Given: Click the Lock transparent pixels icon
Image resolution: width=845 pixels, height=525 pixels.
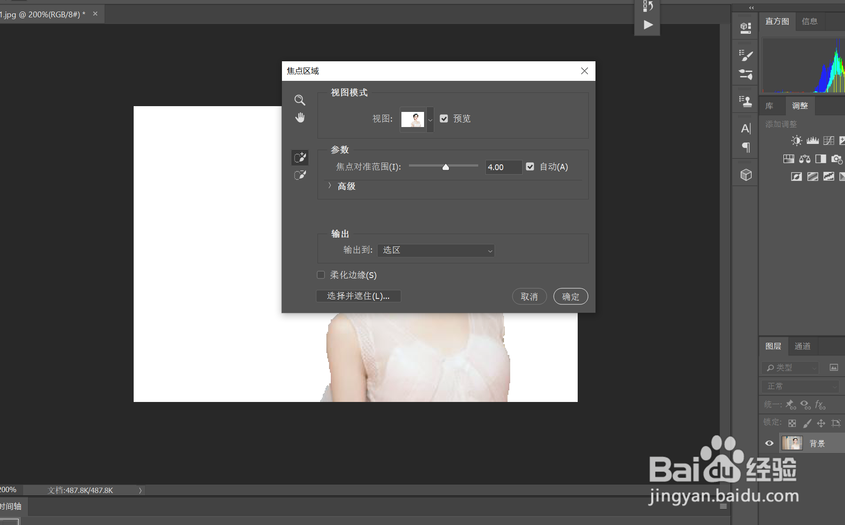Looking at the screenshot, I should point(792,422).
